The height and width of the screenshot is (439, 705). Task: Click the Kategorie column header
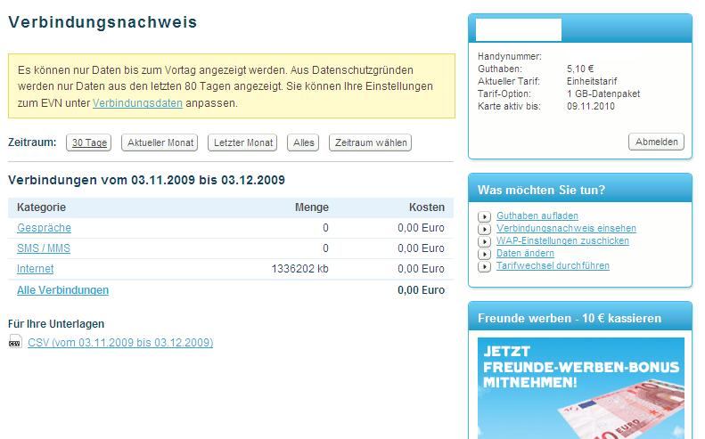coord(41,207)
